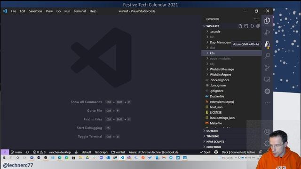Screen dimensions: 301x169
Task: Open the Edit menu
Action: click(23, 11)
